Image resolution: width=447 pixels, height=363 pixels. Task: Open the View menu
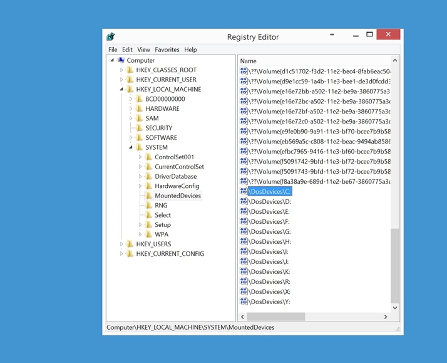tap(143, 50)
